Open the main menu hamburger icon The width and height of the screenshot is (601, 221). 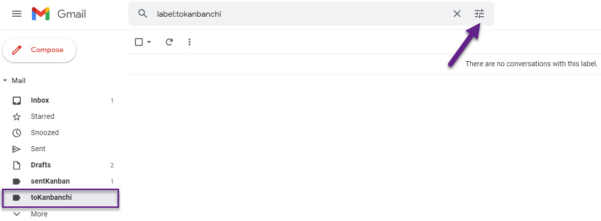tap(17, 14)
